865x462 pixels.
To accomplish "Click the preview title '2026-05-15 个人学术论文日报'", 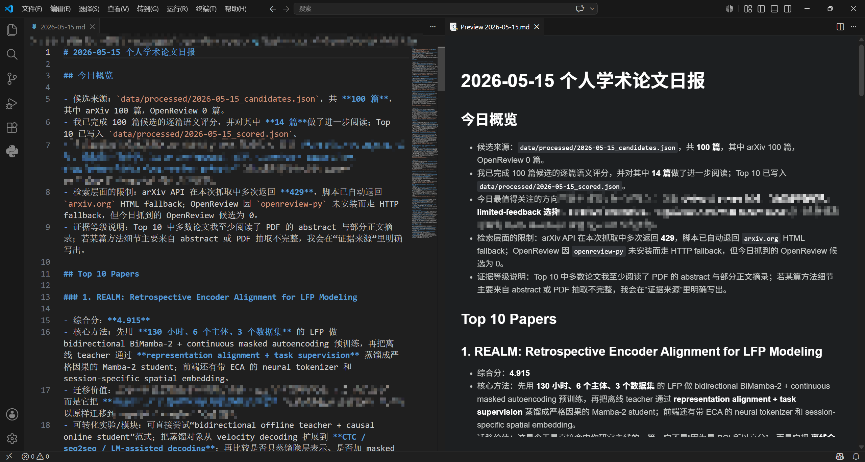I will coord(583,81).
